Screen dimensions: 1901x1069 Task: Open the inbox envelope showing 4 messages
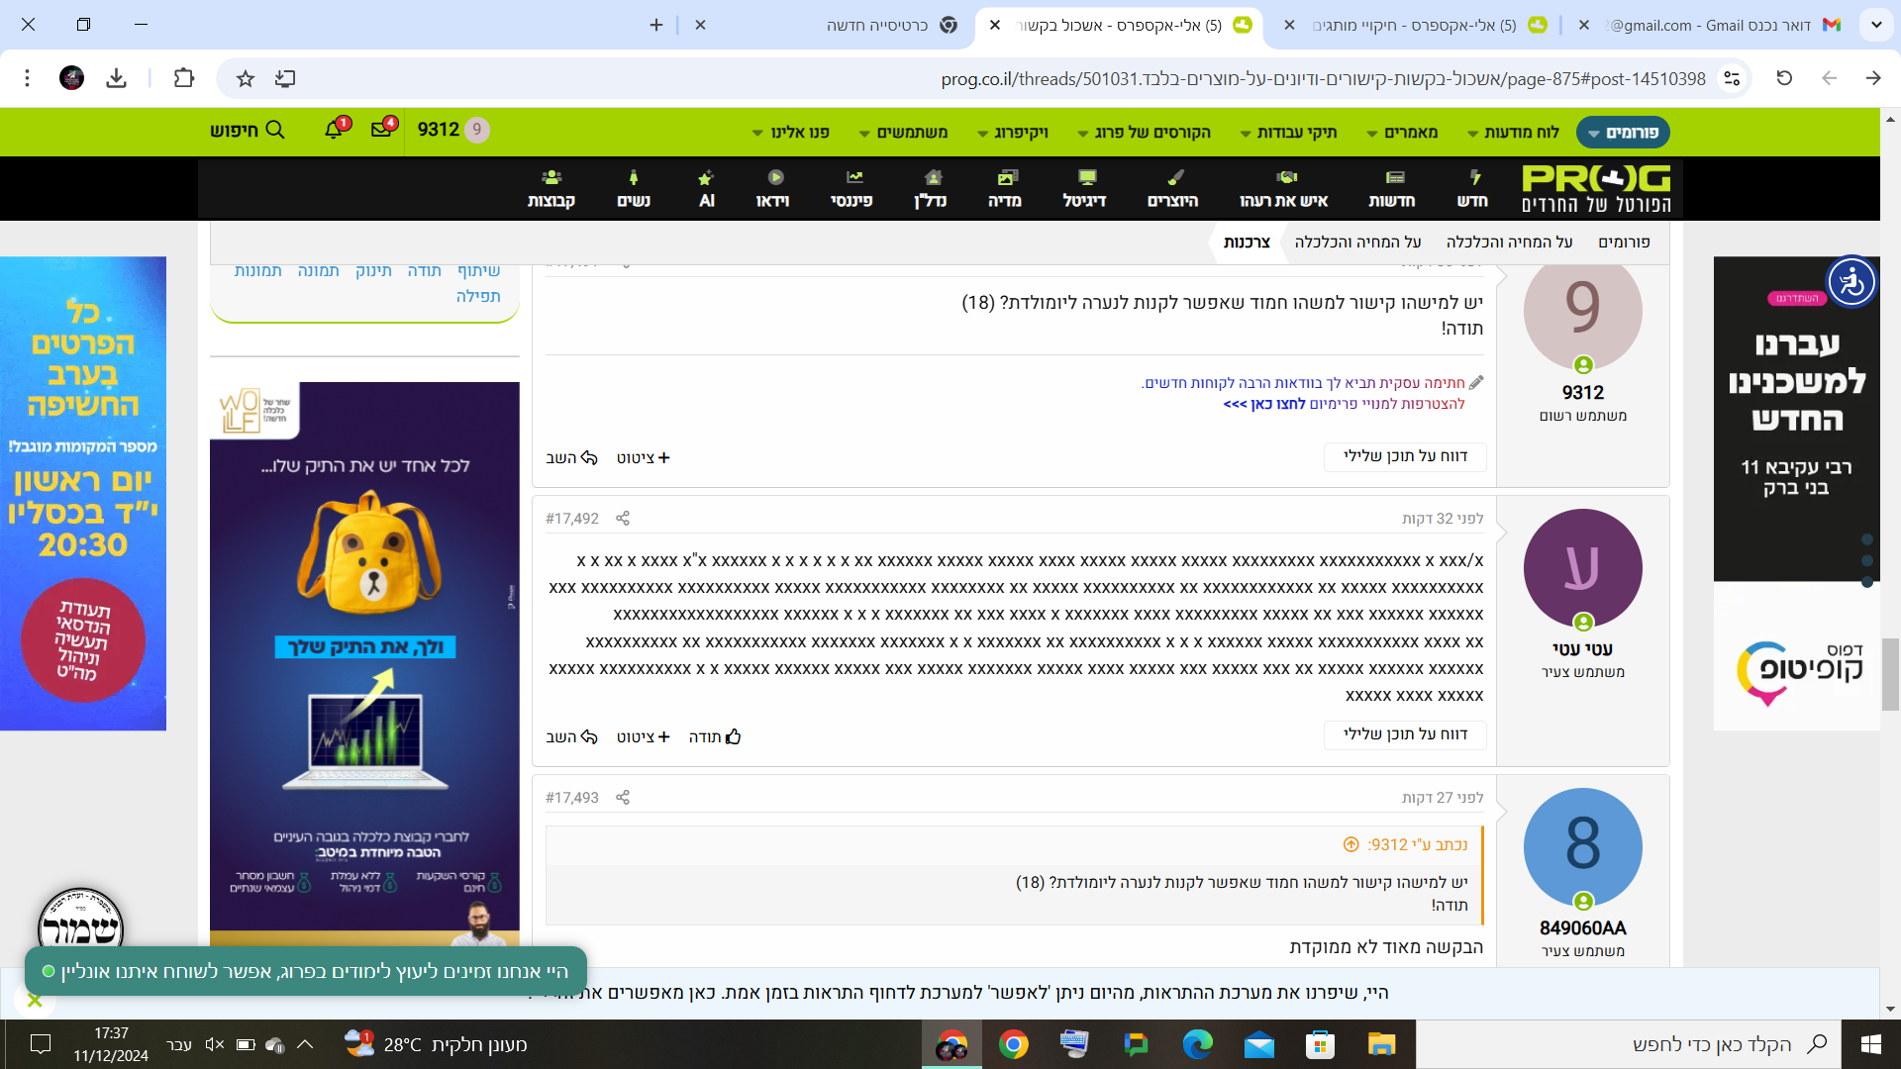tap(381, 130)
